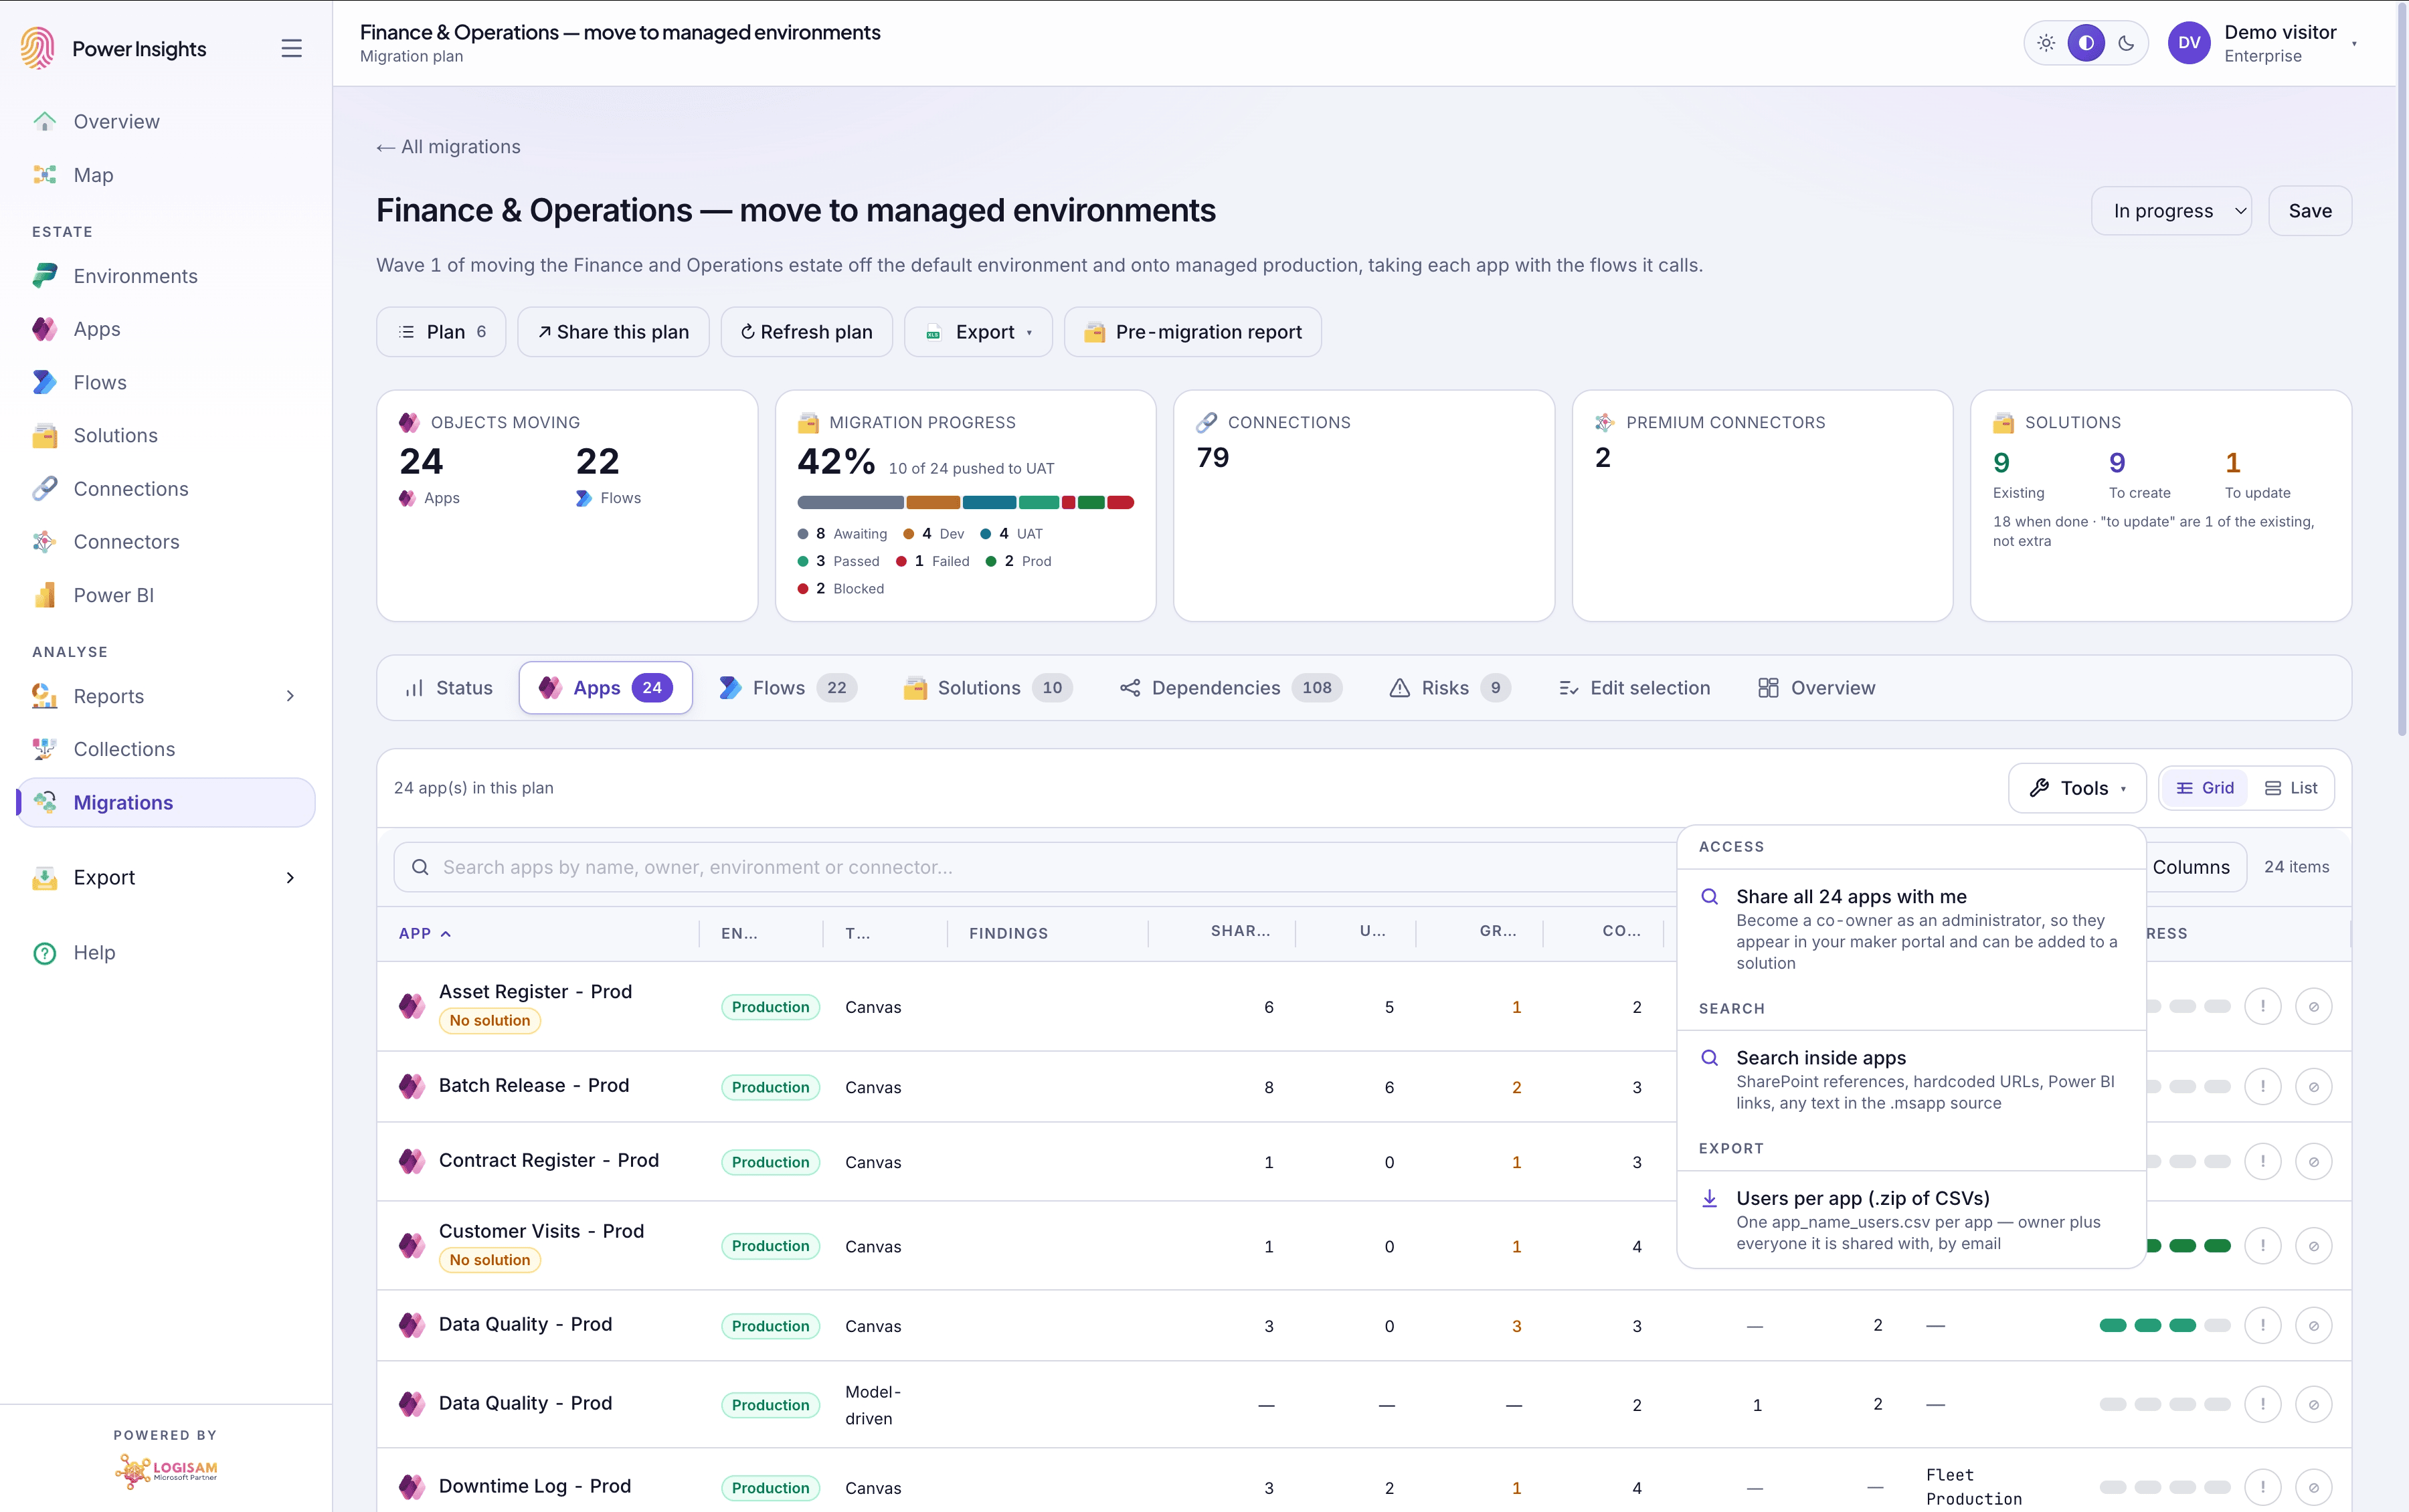Choose Share all 24 apps with me
The width and height of the screenshot is (2409, 1512).
click(x=1911, y=929)
